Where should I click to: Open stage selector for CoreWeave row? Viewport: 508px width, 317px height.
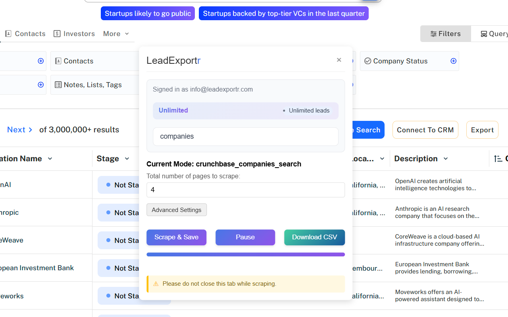(118, 241)
